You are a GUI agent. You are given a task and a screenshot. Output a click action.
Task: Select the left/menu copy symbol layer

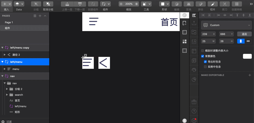click(x=20, y=48)
